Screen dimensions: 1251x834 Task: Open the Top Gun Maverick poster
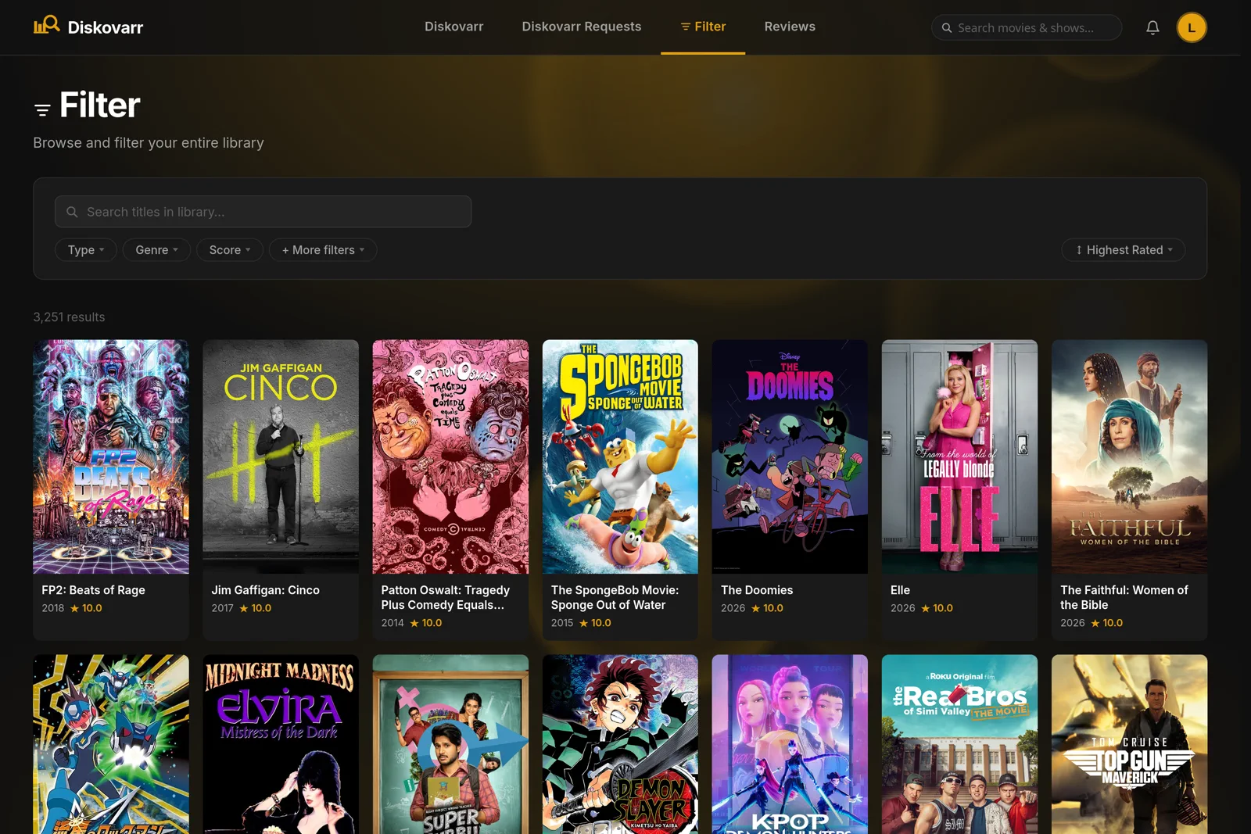[x=1129, y=744]
